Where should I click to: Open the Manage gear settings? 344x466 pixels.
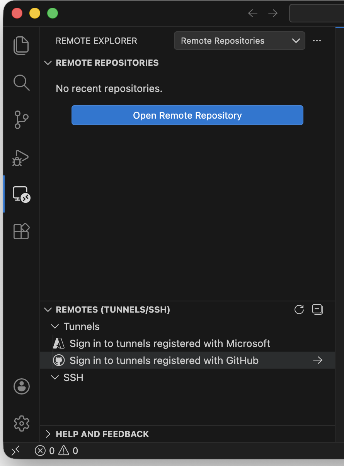tap(21, 423)
